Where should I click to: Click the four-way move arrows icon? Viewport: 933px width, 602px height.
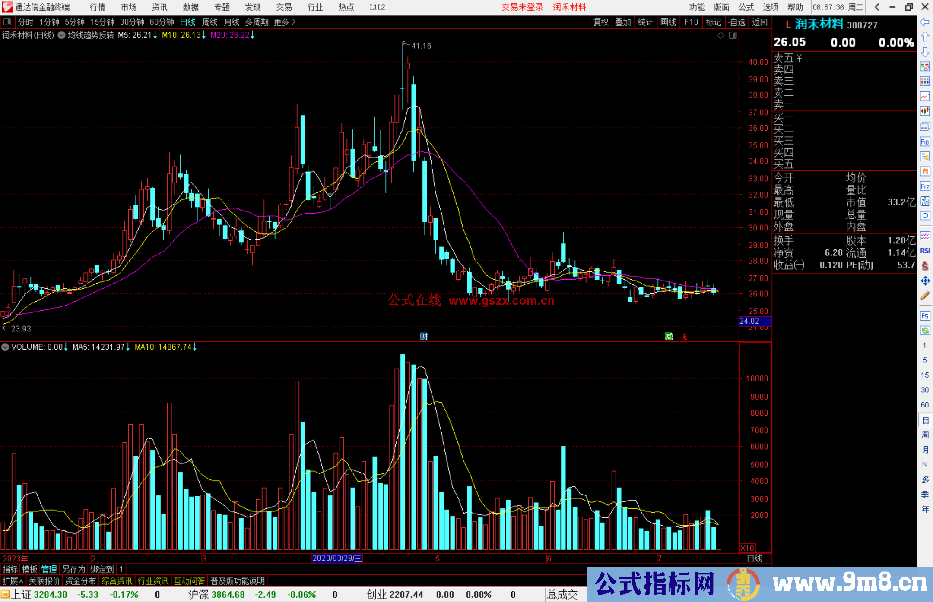coord(925,281)
